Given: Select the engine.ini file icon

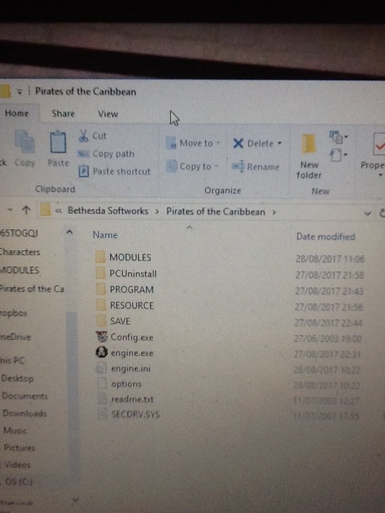Looking at the screenshot, I should [102, 368].
